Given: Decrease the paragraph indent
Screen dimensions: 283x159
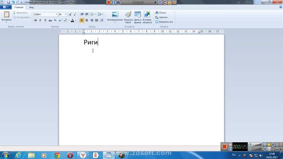Looking at the screenshot, I should (82, 14).
